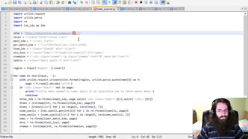
Task: Click 'import urllib.parse' on line 2
Action: tap(28, 18)
